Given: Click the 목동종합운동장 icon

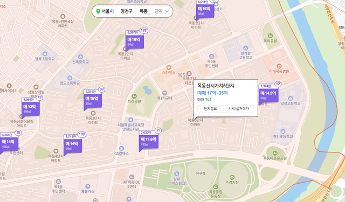Looking at the screenshot, I should pos(216,186).
